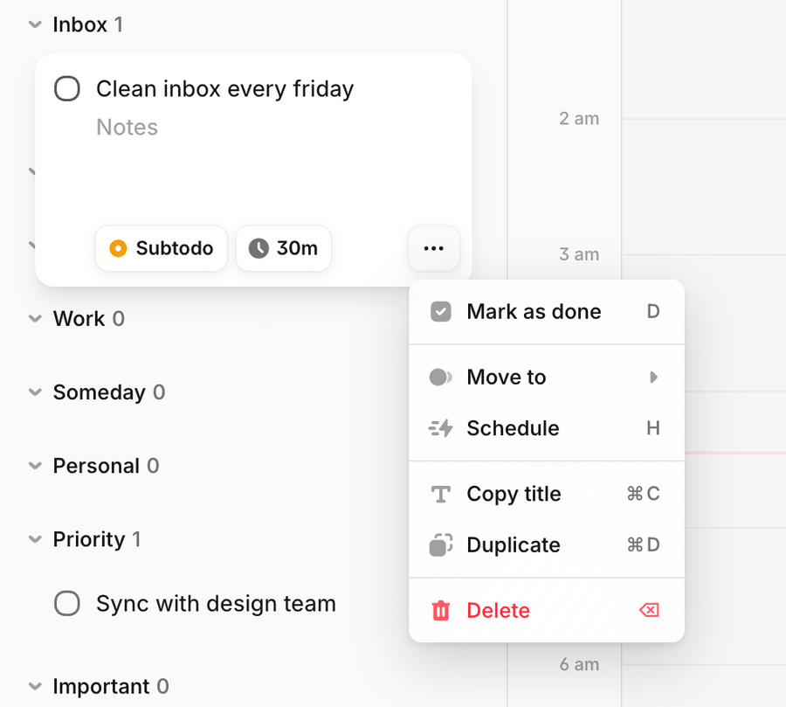Viewport: 786px width, 707px height.
Task: Expand the Work list
Action: point(34,319)
